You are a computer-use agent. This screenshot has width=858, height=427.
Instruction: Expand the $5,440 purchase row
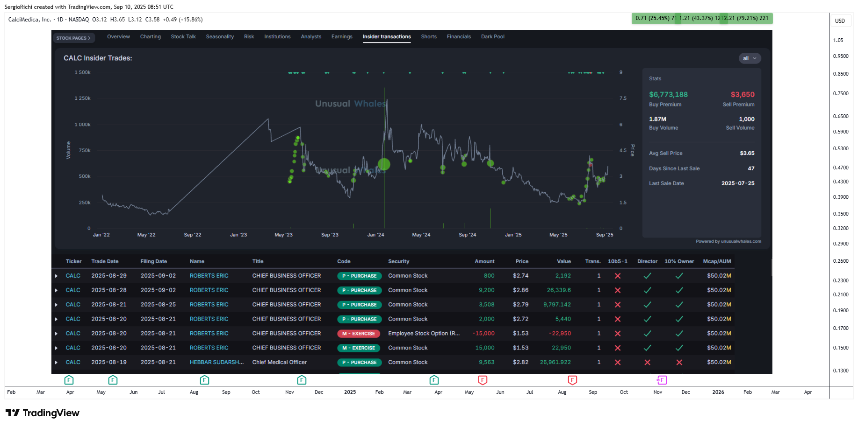click(56, 319)
